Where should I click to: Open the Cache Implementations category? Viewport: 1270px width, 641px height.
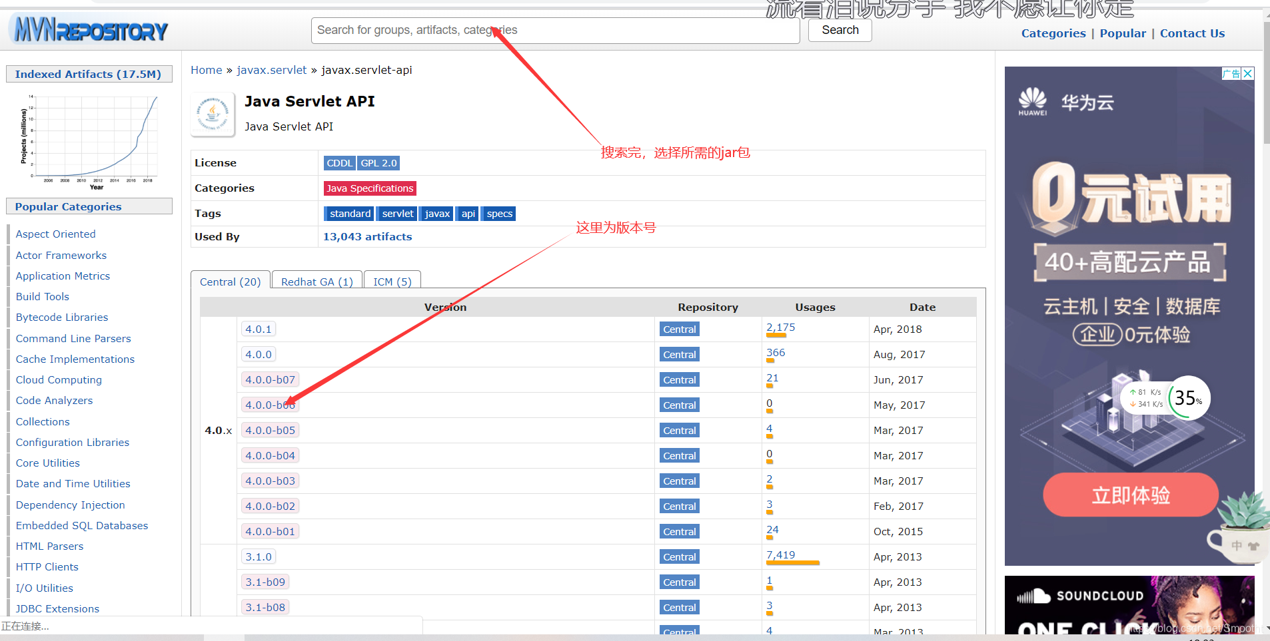[x=75, y=359]
